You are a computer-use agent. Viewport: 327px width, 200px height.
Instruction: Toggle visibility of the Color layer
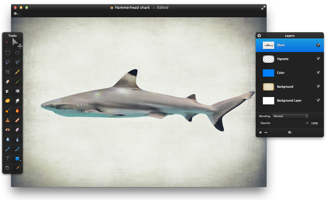coord(318,72)
